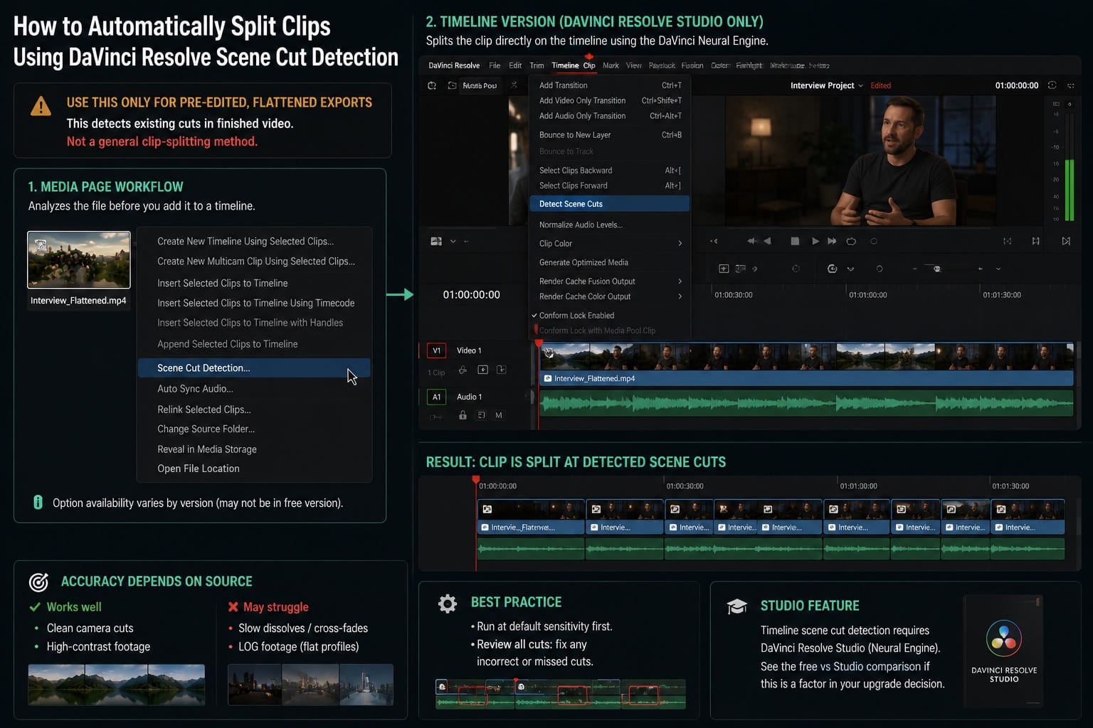Image resolution: width=1093 pixels, height=728 pixels.
Task: Jump to last frame icon beside viewer
Action: tap(1066, 241)
